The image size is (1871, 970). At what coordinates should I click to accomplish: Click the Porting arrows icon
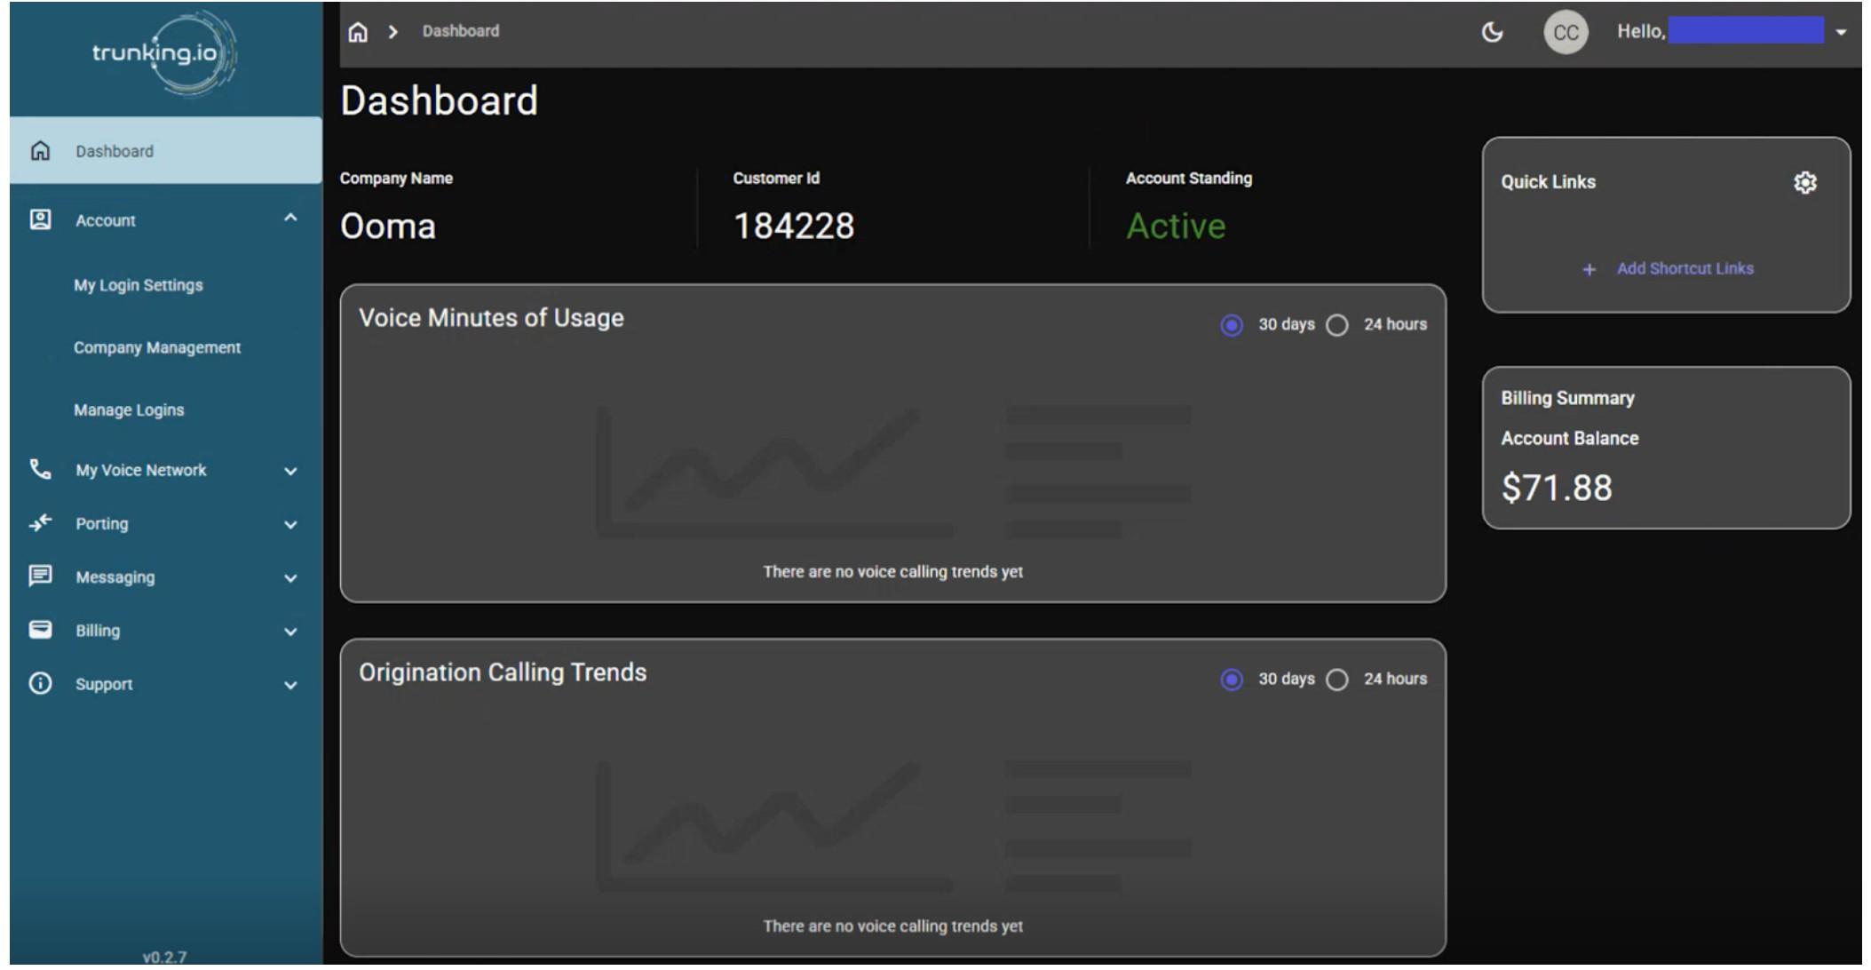[40, 523]
